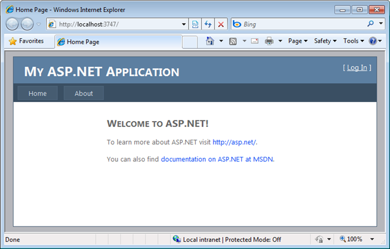Open the zoom level 100% dropdown arrow
This screenshot has width=390, height=249.
[x=372, y=239]
